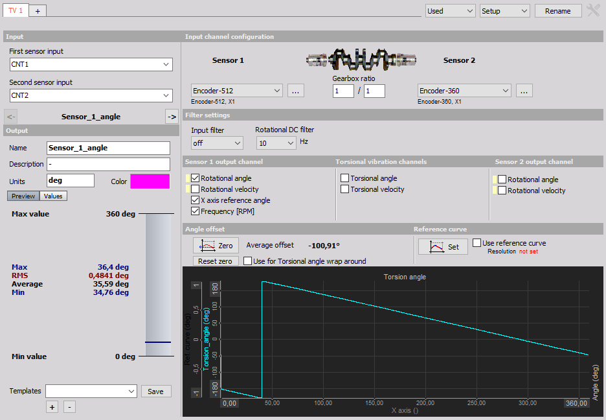
Task: Click the Max value 360 deg label
Action: [73, 214]
